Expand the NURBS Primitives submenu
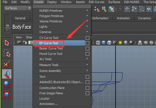Viewport: 156px width, 108px height. 62,11
